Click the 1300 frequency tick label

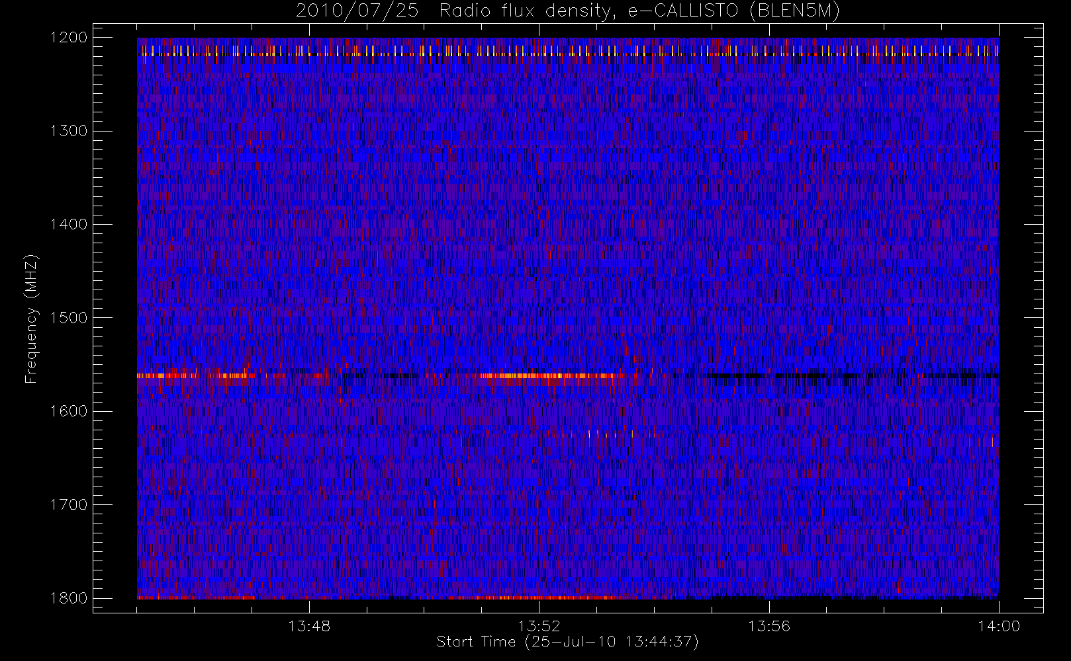click(69, 131)
